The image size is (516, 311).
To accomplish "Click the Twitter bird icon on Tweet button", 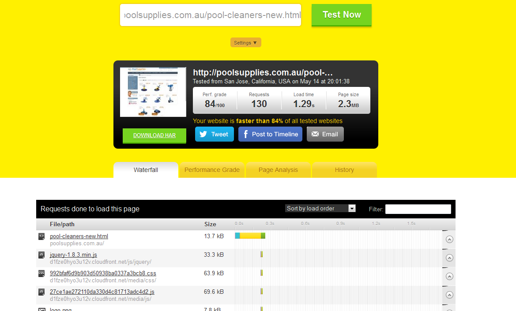I will [x=203, y=135].
